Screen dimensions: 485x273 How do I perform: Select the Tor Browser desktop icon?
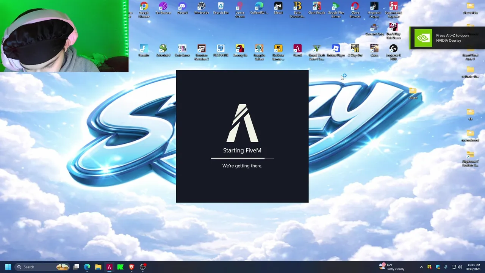[163, 8]
